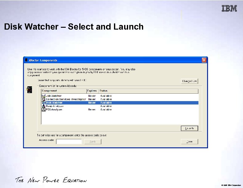Viewport: 243px width, 188px height.
Task: Sort by the Status column header
Action: click(x=148, y=91)
